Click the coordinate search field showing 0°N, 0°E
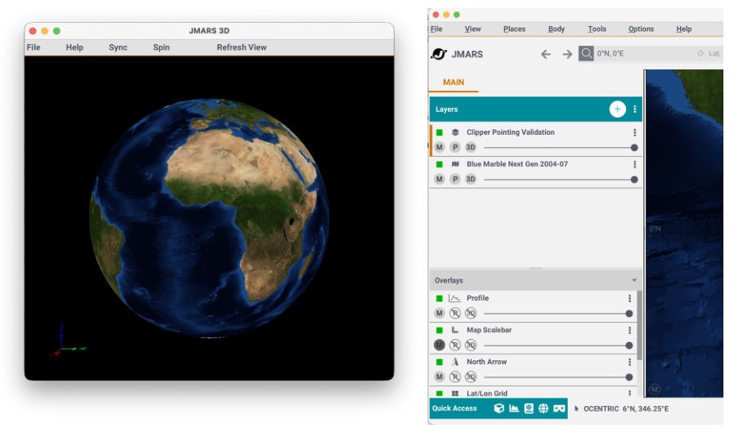The width and height of the screenshot is (752, 437). coord(642,54)
